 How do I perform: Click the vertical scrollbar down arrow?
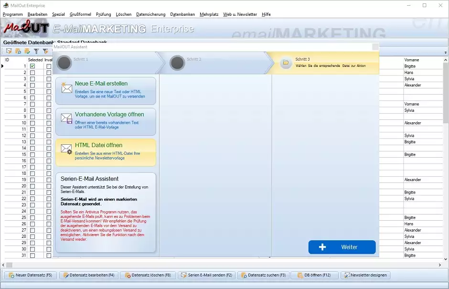point(446,259)
